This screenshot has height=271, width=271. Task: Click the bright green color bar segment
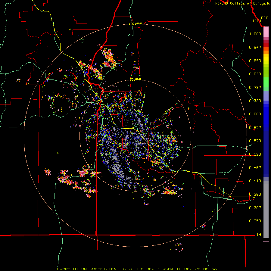pyautogui.click(x=266, y=82)
